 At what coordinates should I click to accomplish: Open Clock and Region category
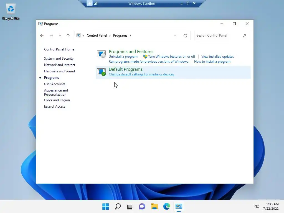click(57, 100)
